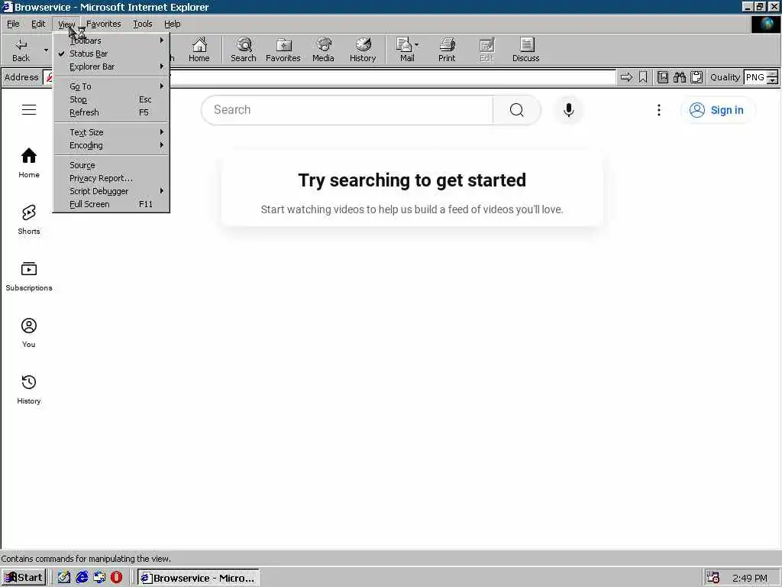This screenshot has width=782, height=587.
Task: Open the File menu
Action: click(13, 24)
